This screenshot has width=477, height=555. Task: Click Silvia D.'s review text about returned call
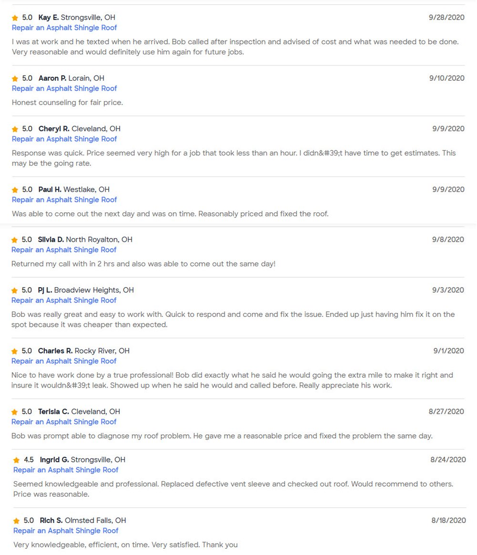tap(143, 263)
